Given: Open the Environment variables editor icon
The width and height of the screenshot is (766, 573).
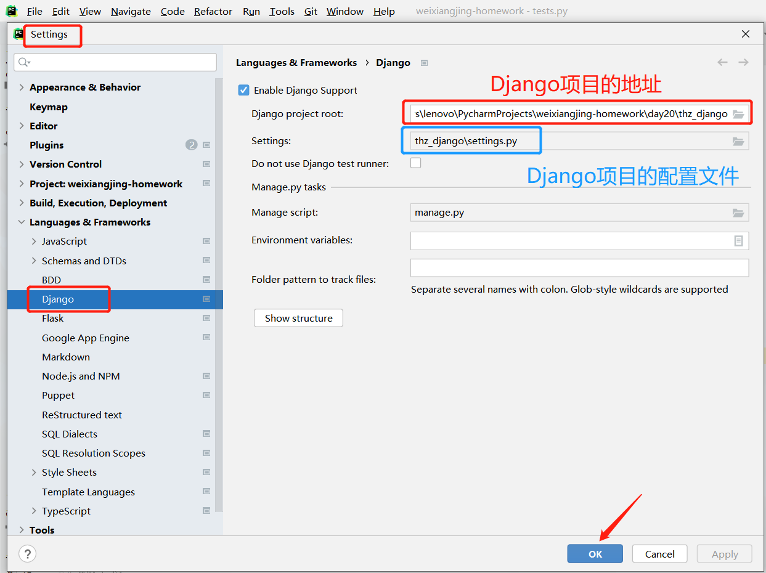Looking at the screenshot, I should pos(738,241).
